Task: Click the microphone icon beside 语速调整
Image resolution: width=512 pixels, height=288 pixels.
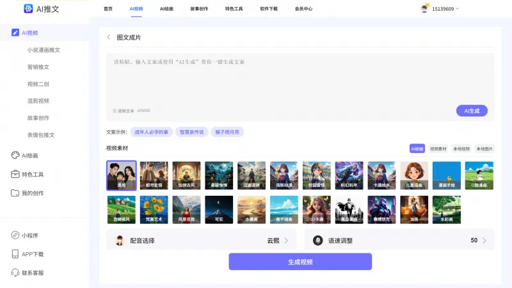Action: pos(317,241)
